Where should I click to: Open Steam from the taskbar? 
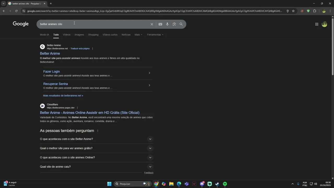pyautogui.click(x=217, y=184)
